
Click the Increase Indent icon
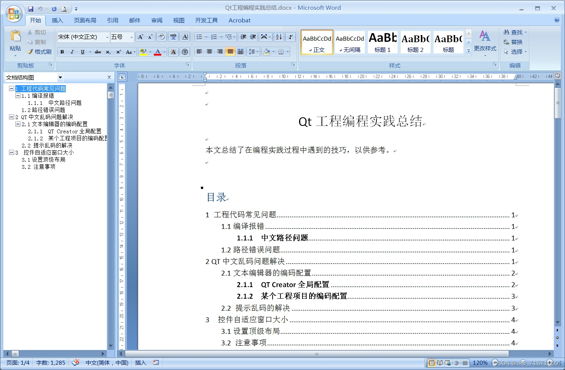[x=253, y=37]
